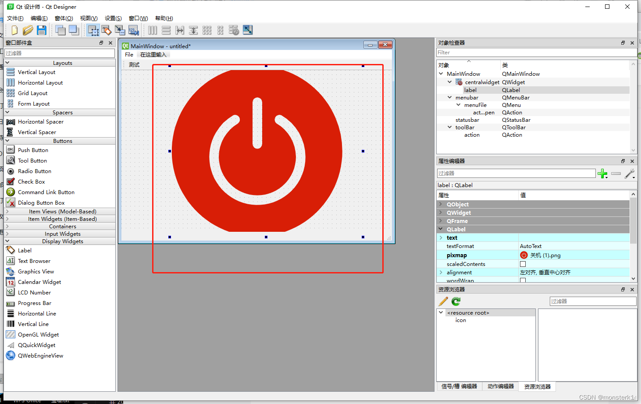Click the reload resources icon in 资源浏览器

pyautogui.click(x=456, y=301)
